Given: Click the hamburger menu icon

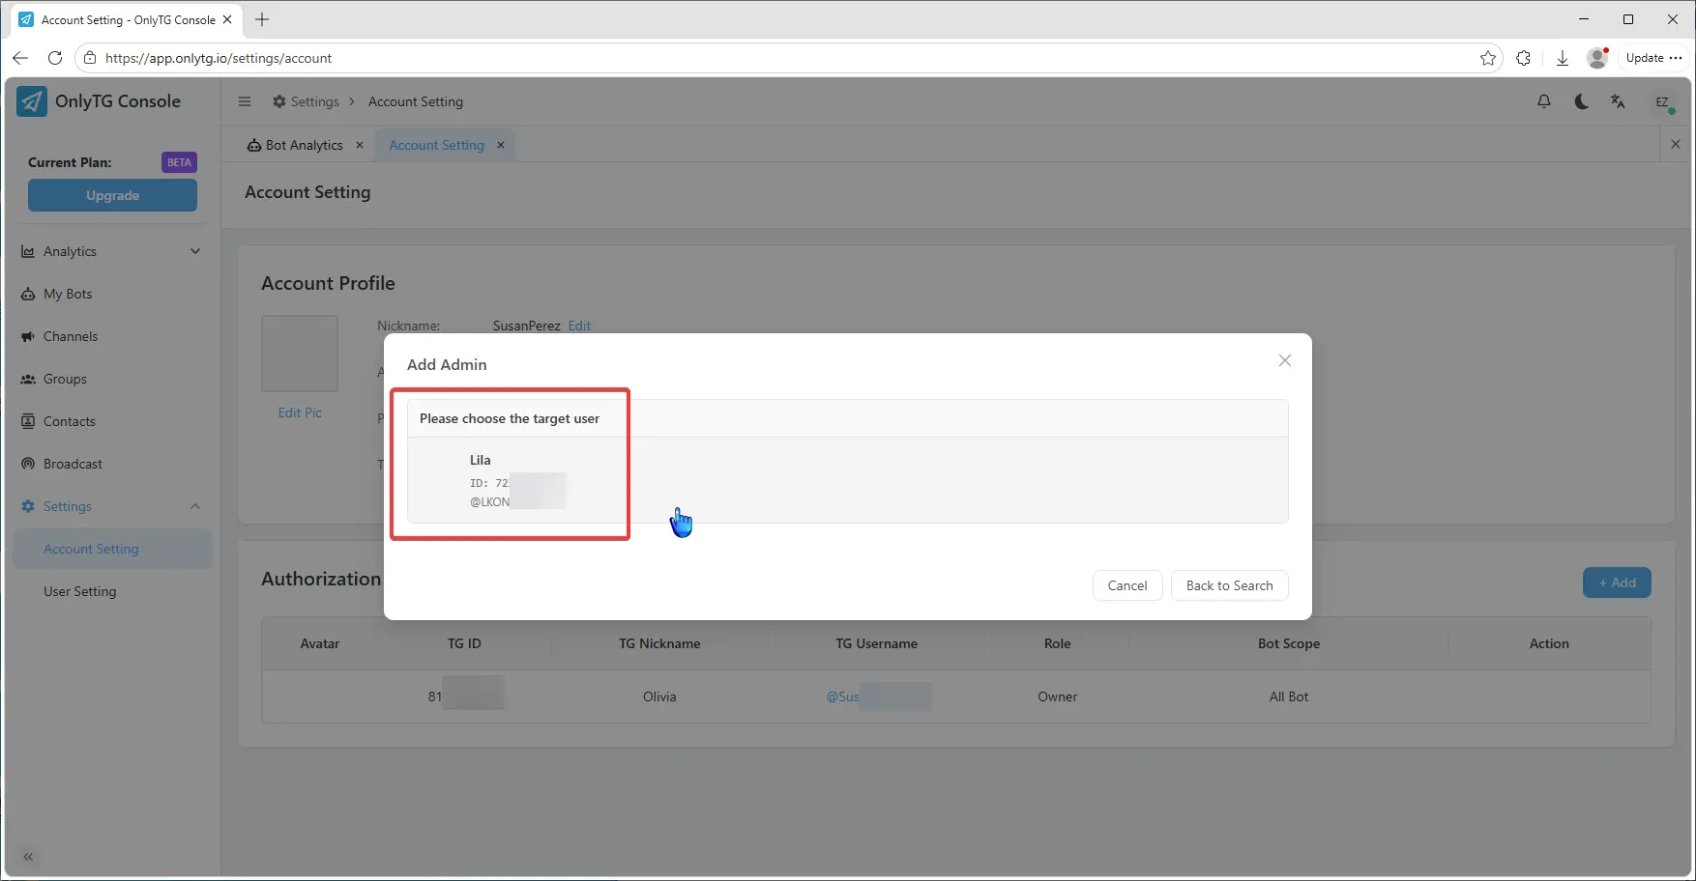Looking at the screenshot, I should [245, 101].
